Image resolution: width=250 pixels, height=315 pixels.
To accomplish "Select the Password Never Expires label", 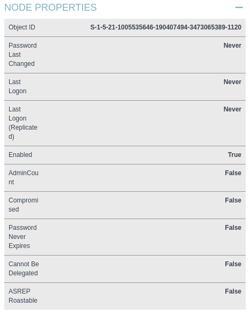I will 22,237.
